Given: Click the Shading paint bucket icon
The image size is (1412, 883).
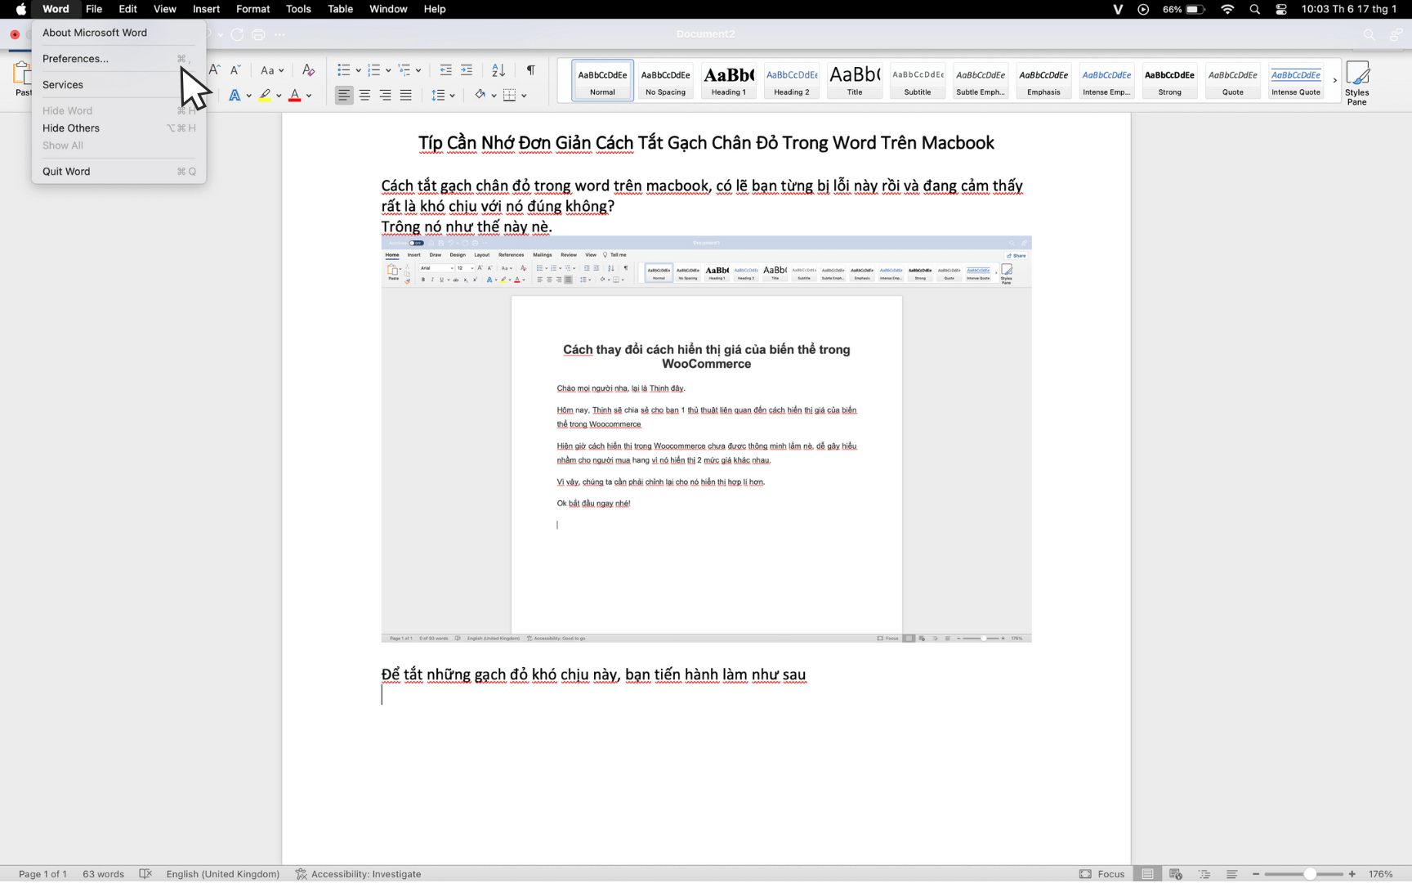Looking at the screenshot, I should pos(480,96).
